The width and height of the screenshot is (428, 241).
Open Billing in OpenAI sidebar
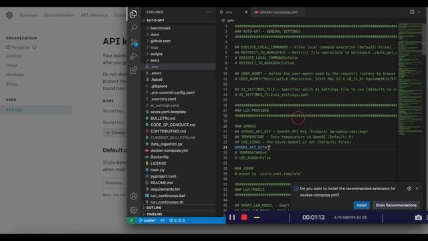coord(12,84)
